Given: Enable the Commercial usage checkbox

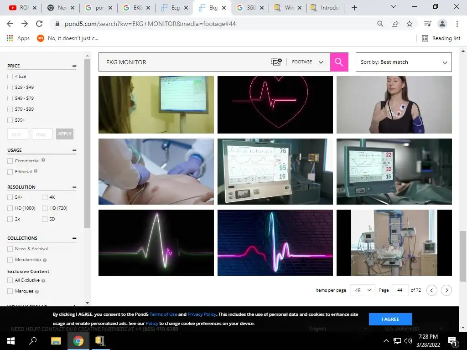Looking at the screenshot, I should 10,161.
